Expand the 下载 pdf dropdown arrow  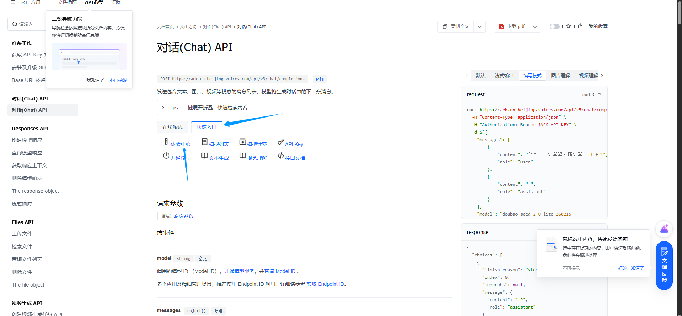click(x=535, y=27)
